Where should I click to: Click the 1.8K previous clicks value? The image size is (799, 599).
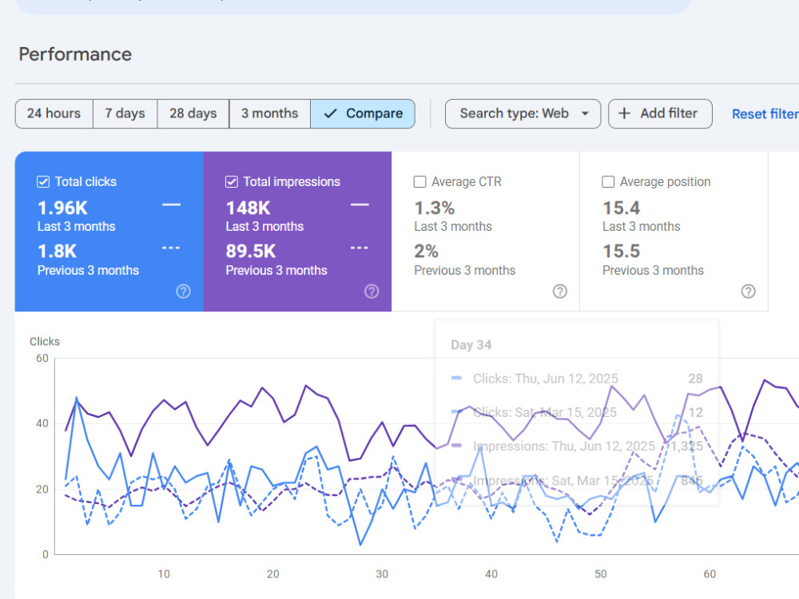57,251
